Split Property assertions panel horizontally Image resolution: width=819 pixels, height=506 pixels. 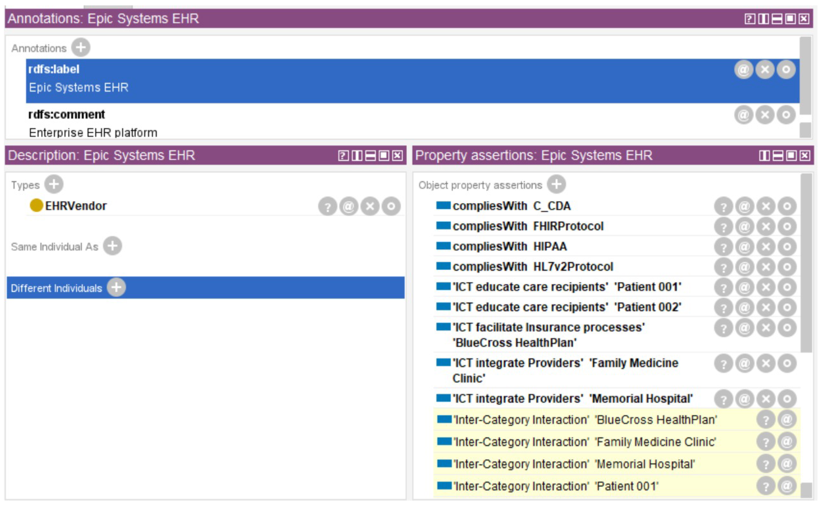(778, 156)
